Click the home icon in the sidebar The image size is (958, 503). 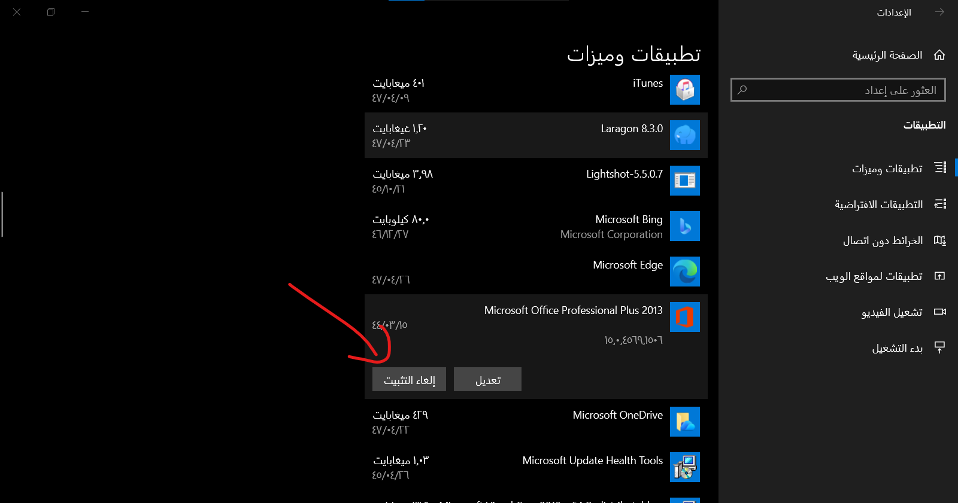[x=939, y=55]
